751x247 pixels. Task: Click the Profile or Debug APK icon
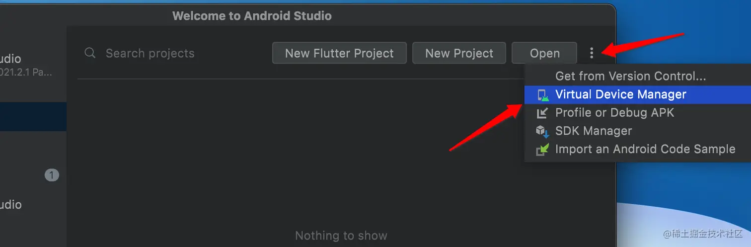542,113
